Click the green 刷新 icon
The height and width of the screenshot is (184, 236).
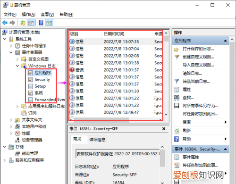tap(177, 131)
